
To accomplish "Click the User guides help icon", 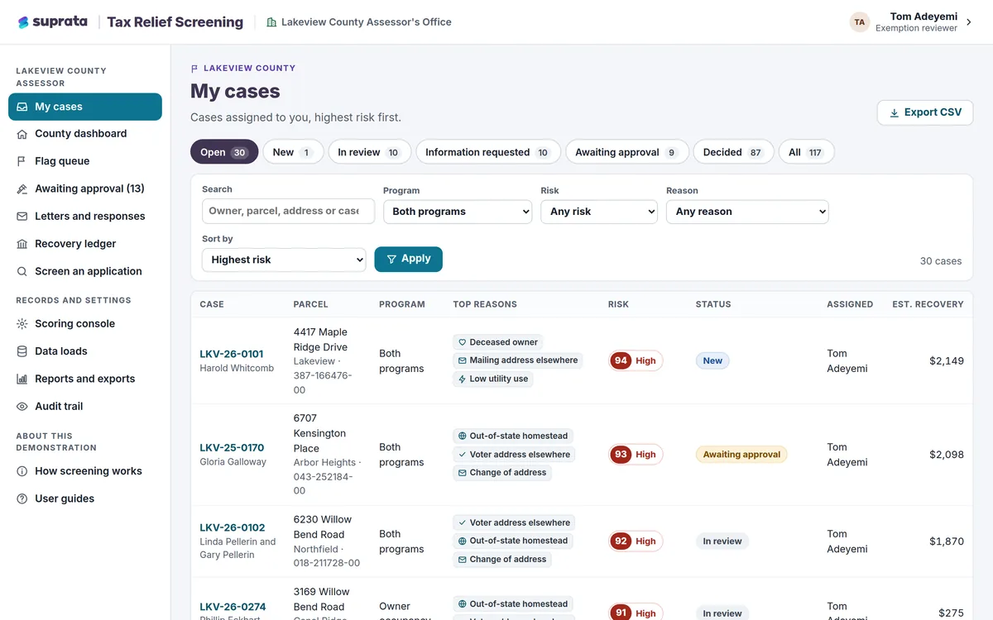I will tap(22, 498).
